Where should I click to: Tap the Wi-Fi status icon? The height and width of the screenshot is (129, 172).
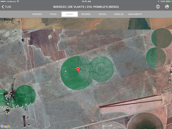pyautogui.click(x=18, y=1)
